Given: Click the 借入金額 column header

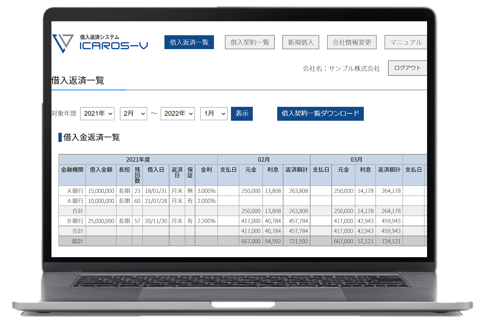Looking at the screenshot, I should [101, 170].
